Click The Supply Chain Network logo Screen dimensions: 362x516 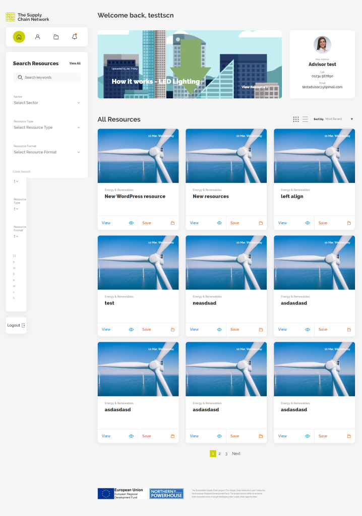point(27,17)
